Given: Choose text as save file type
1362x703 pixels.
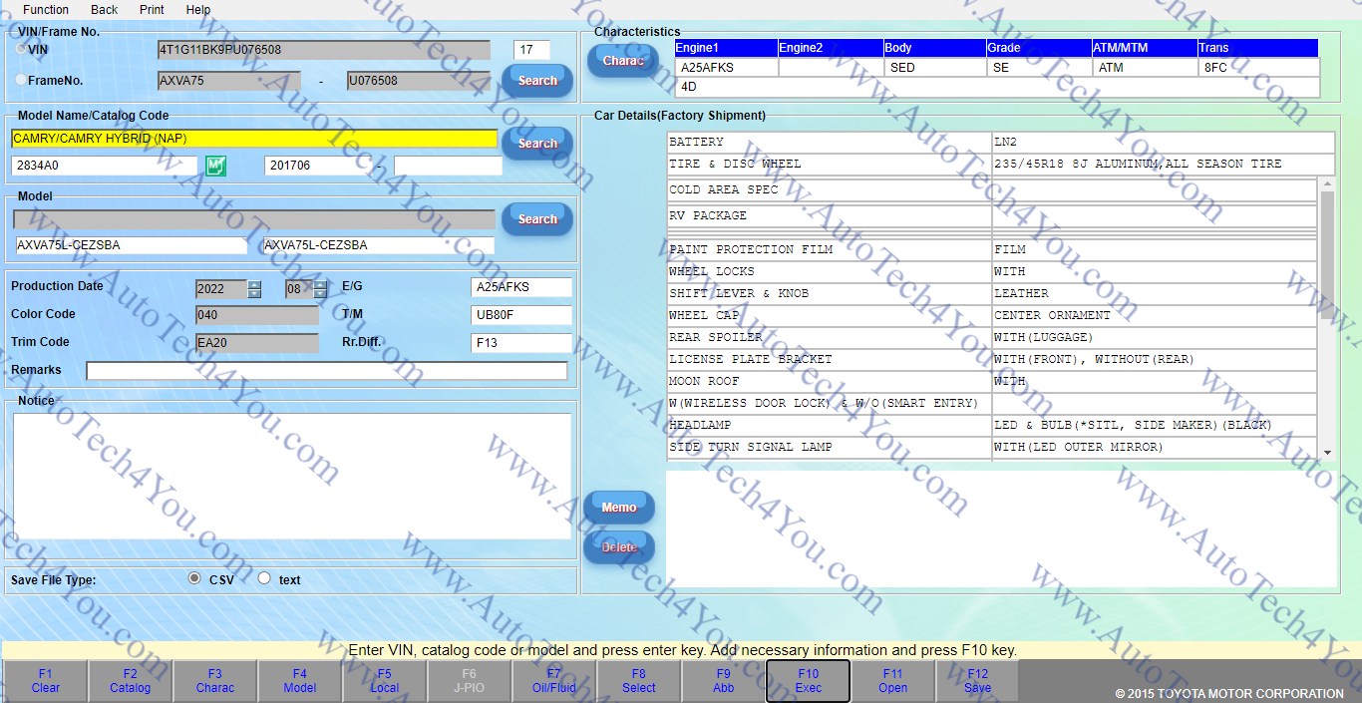Looking at the screenshot, I should coord(264,578).
